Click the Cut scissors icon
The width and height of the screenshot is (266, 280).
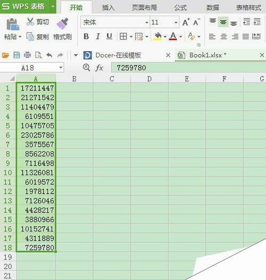pyautogui.click(x=30, y=22)
